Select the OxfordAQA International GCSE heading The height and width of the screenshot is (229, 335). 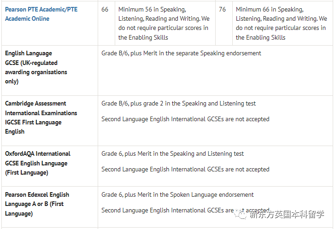pyautogui.click(x=38, y=163)
